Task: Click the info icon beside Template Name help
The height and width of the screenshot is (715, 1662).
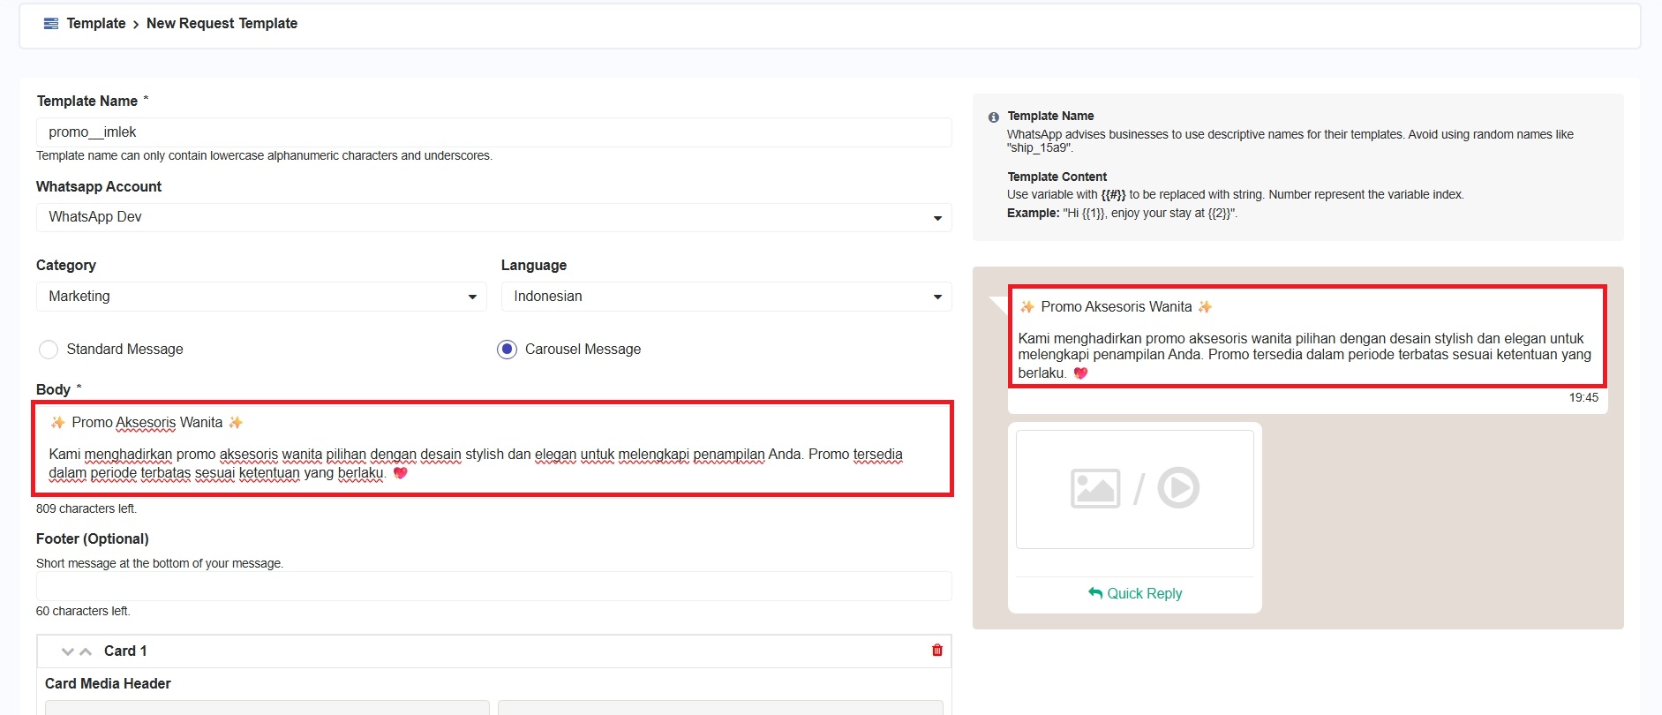Action: [x=993, y=117]
